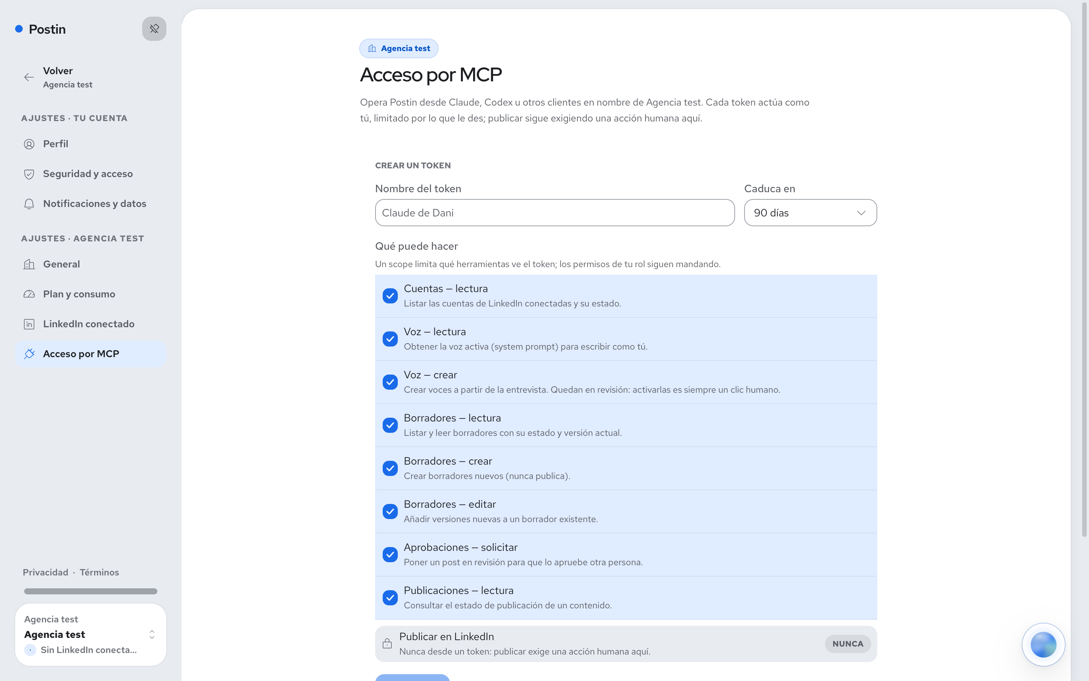The width and height of the screenshot is (1089, 681).
Task: Click the CREAR UN TOKEN section label
Action: 413,166
